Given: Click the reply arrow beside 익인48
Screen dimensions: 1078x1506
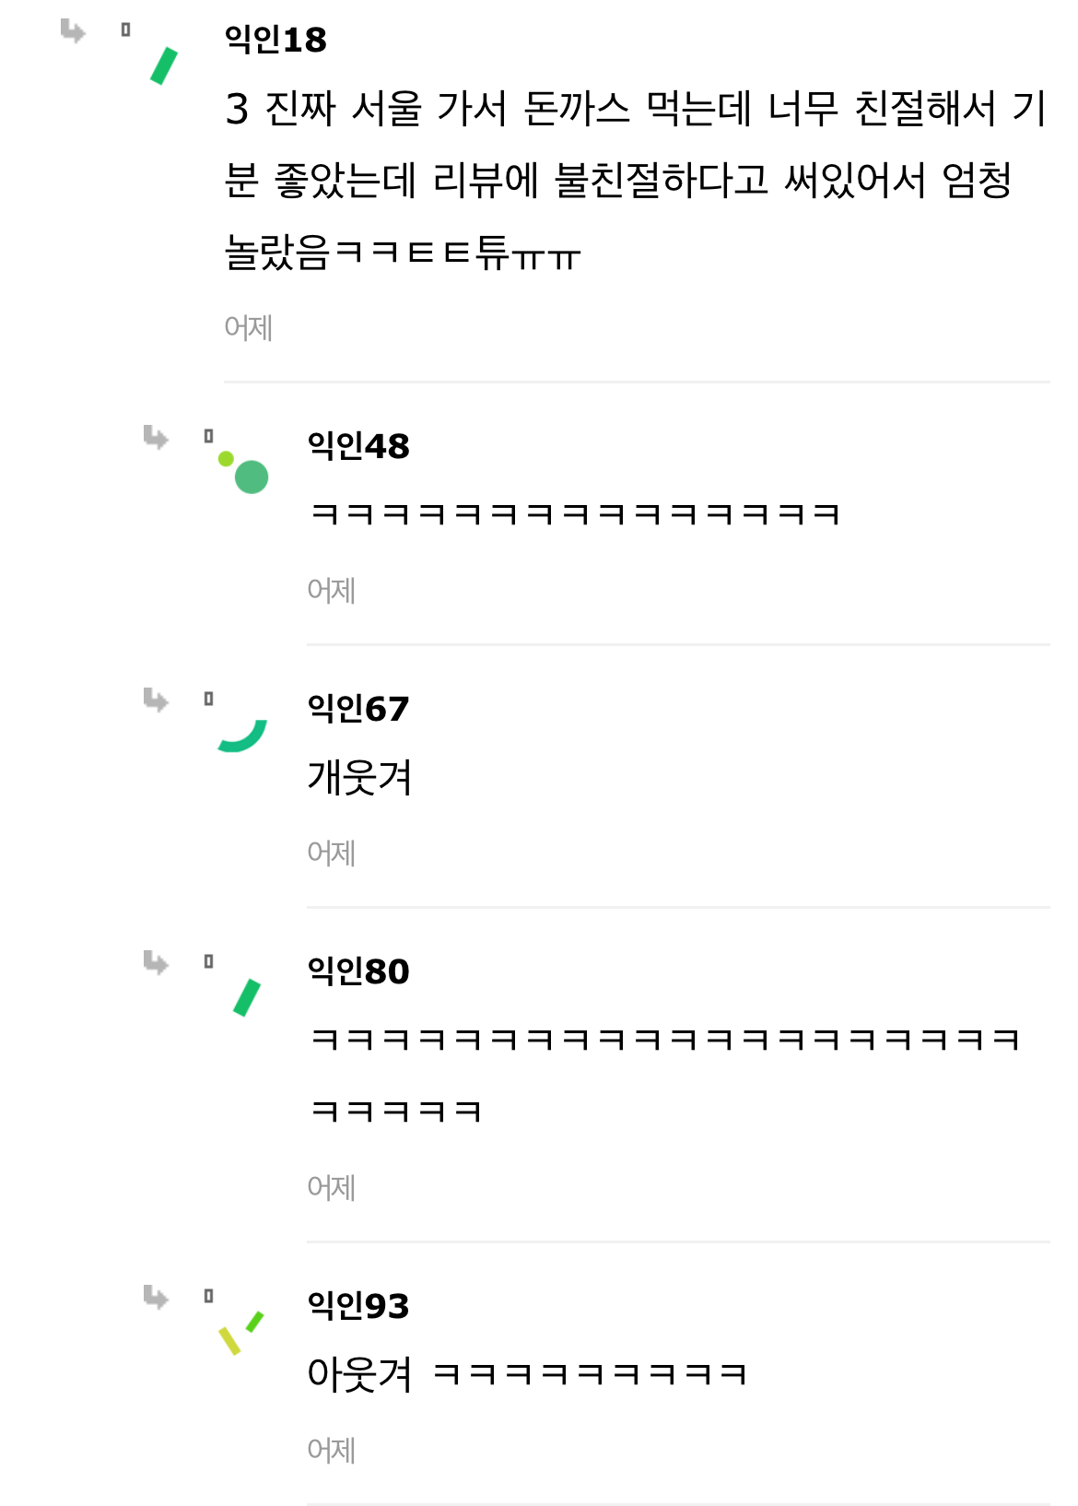Looking at the screenshot, I should (156, 437).
